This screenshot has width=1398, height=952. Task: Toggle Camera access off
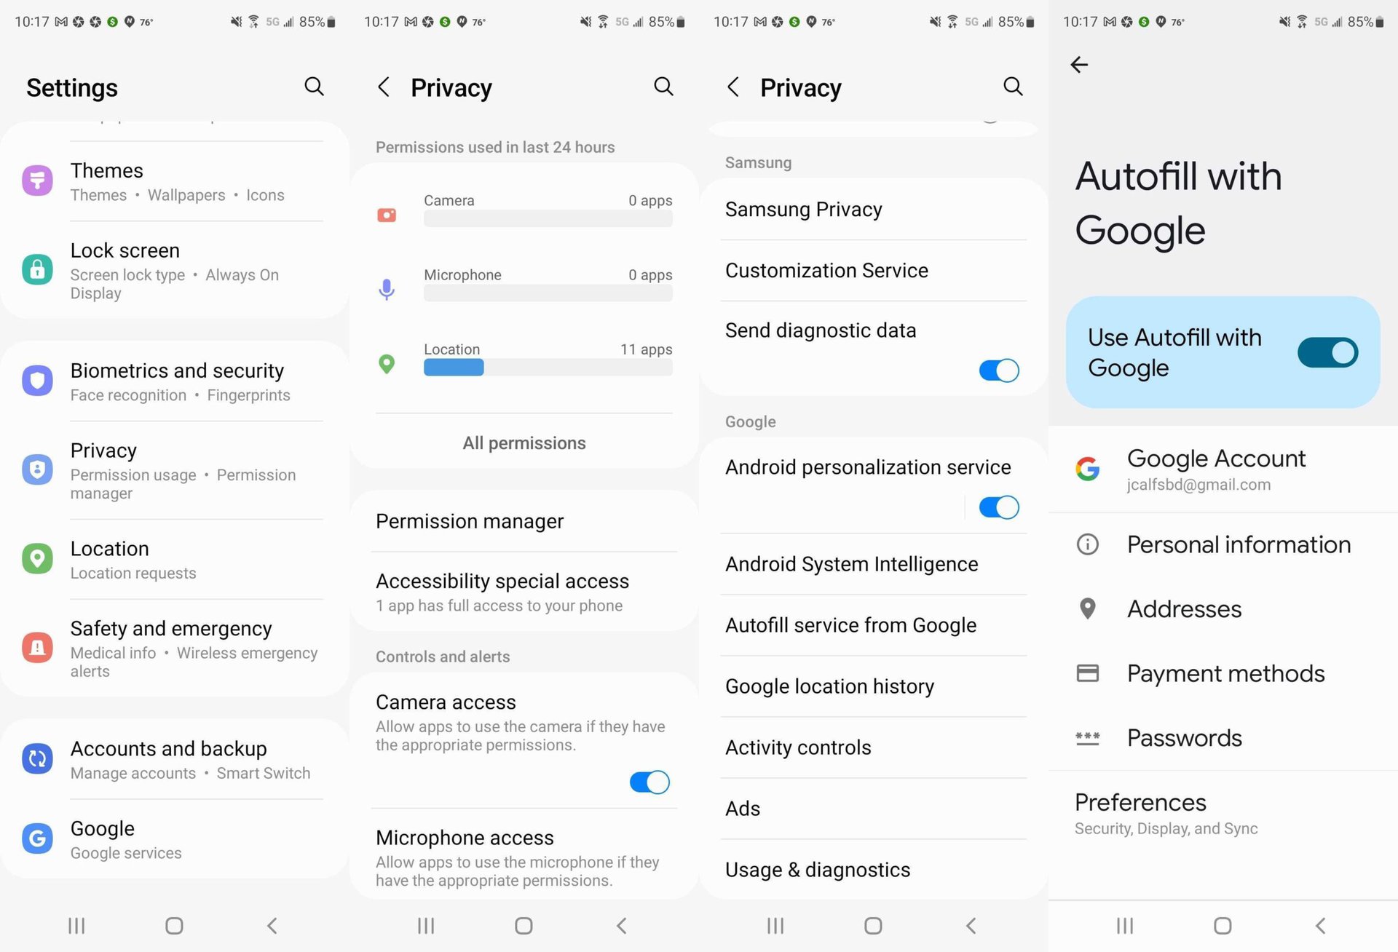pyautogui.click(x=649, y=782)
